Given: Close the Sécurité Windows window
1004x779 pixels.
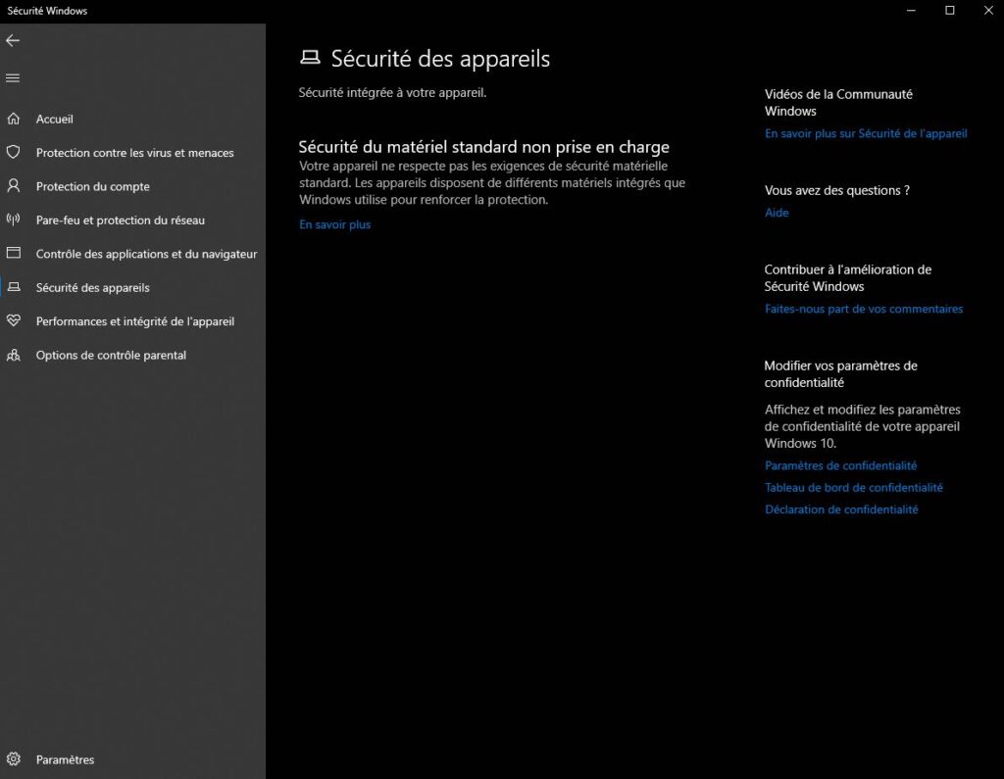Looking at the screenshot, I should click(x=988, y=10).
